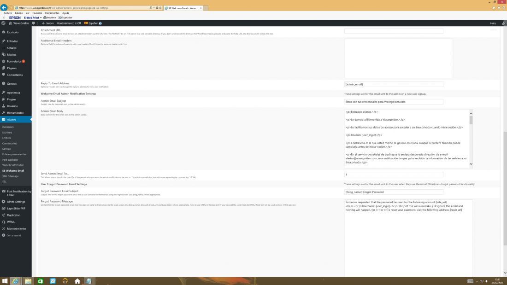Open Mantenimiento in the sidebar

pos(16,229)
